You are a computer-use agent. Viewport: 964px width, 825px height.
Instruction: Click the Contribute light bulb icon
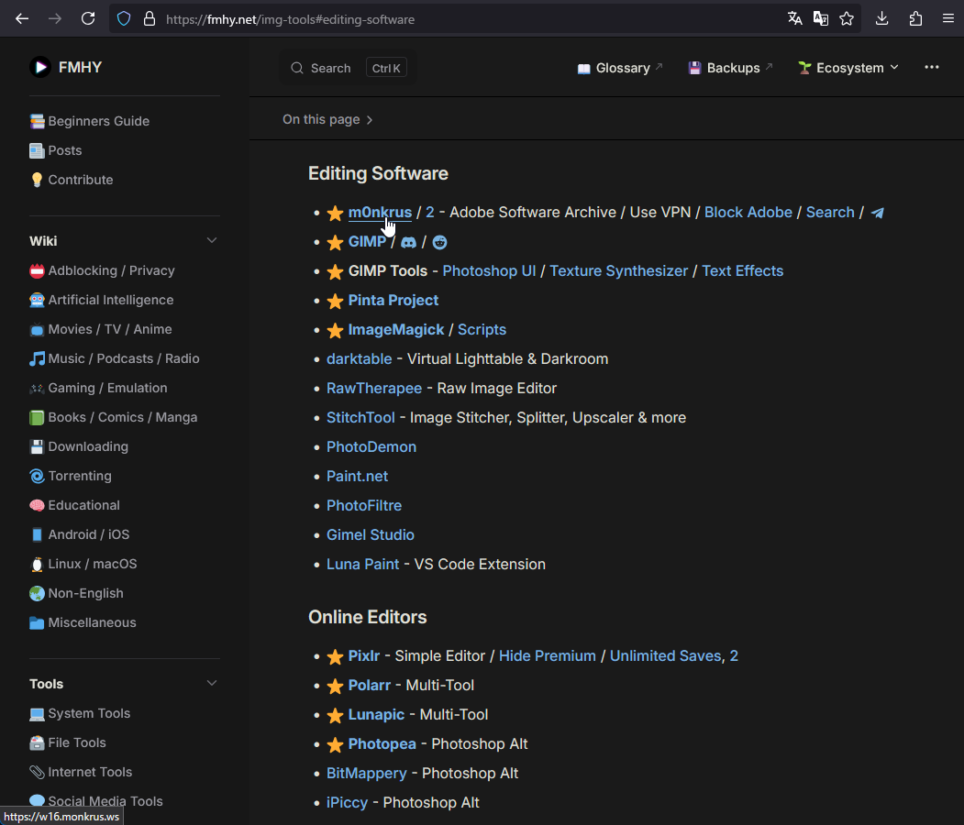coord(37,180)
